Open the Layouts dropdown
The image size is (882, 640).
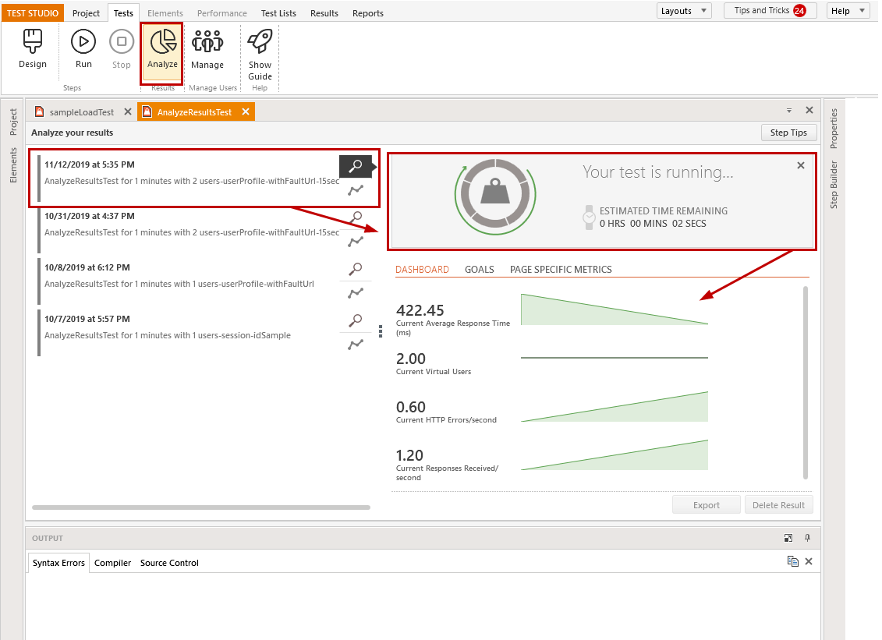click(684, 11)
